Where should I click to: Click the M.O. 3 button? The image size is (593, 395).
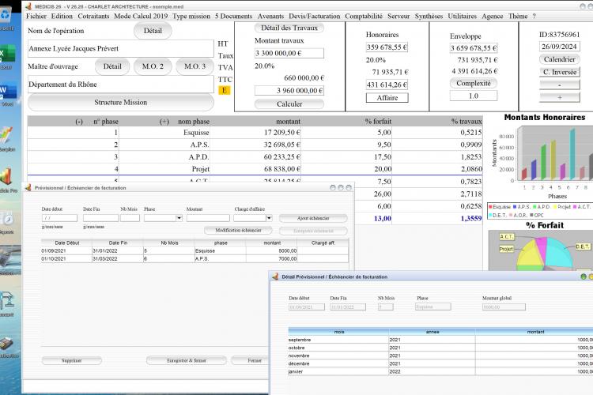195,66
